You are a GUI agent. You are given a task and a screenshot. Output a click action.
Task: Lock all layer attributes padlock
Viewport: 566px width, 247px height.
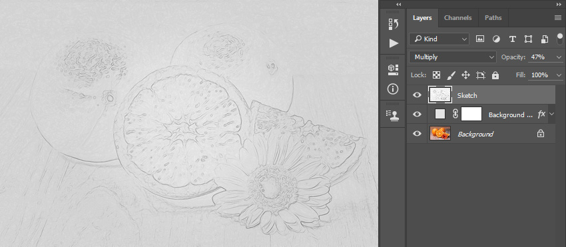(495, 75)
